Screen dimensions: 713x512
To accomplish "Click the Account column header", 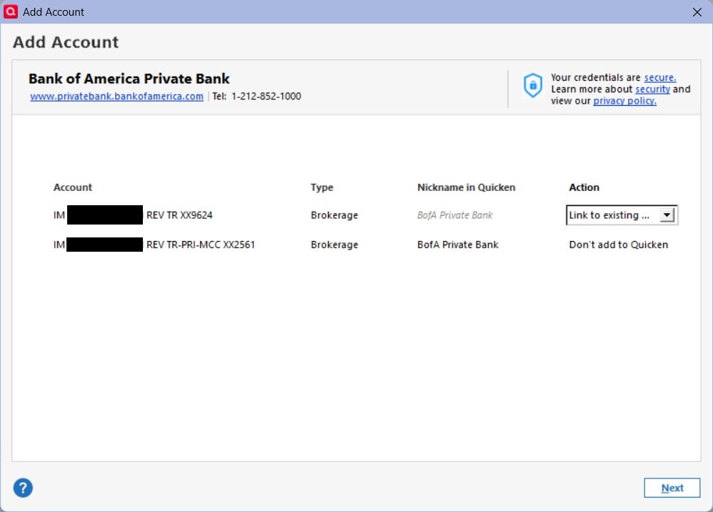I will (x=73, y=187).
